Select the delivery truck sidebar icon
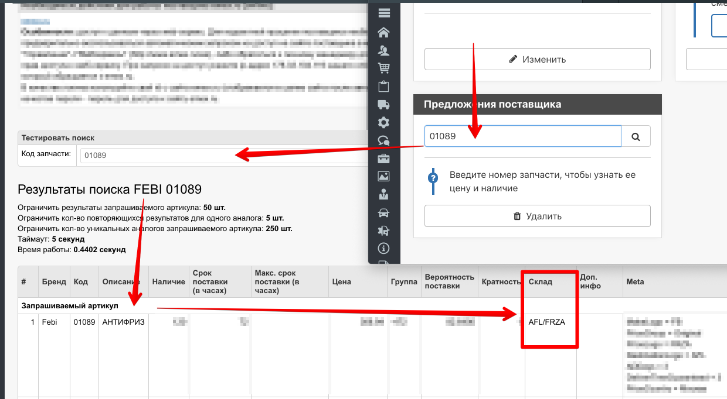Image resolution: width=727 pixels, height=399 pixels. 384,105
